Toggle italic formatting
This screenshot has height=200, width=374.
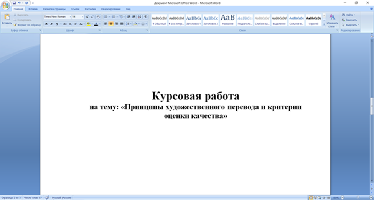(x=51, y=24)
